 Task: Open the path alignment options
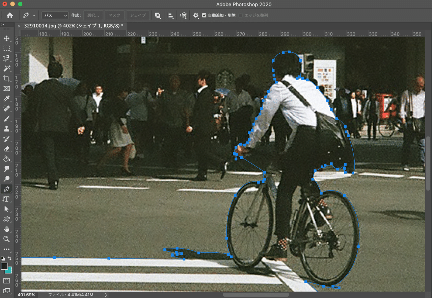pyautogui.click(x=170, y=15)
